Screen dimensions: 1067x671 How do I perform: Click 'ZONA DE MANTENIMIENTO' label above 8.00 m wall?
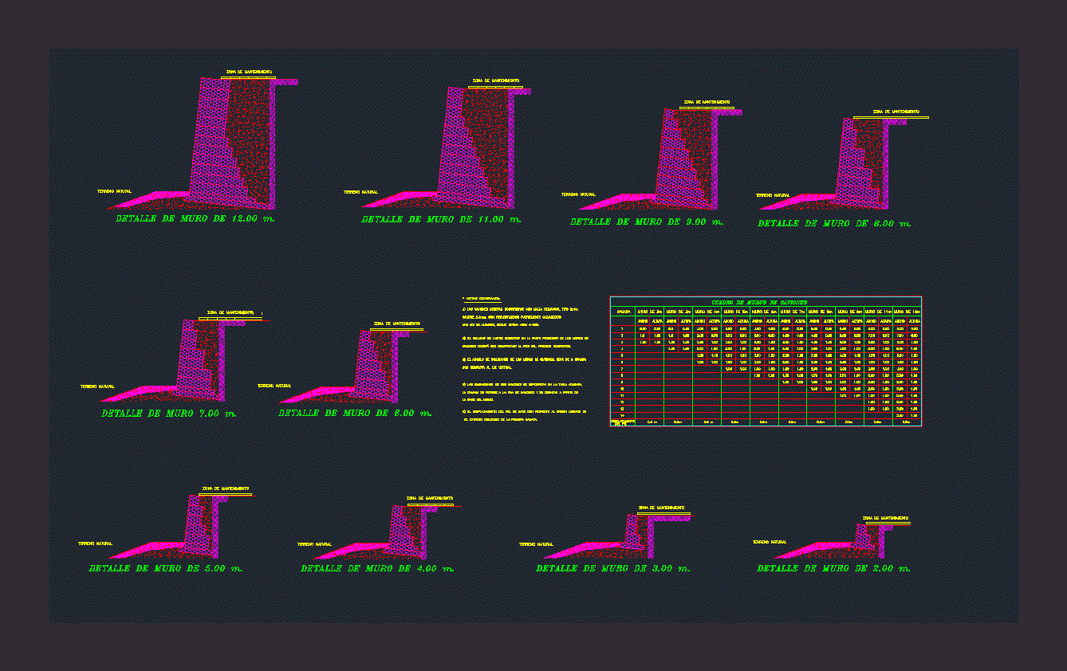(896, 112)
